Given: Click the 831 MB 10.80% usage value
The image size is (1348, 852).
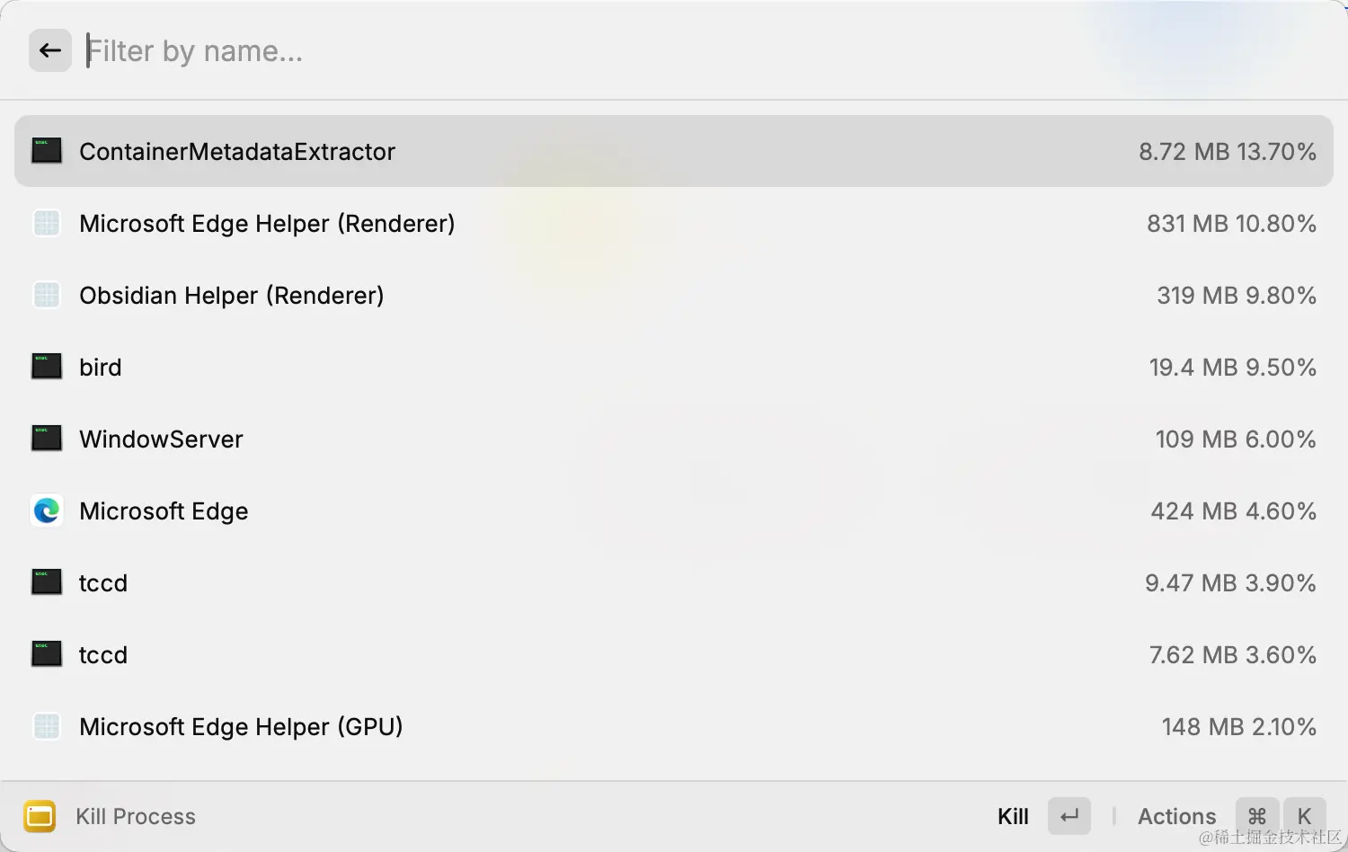Looking at the screenshot, I should point(1231,223).
